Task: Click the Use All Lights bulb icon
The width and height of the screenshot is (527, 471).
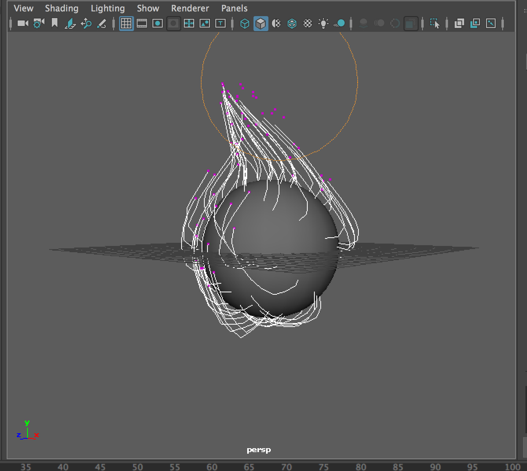Action: click(x=323, y=24)
